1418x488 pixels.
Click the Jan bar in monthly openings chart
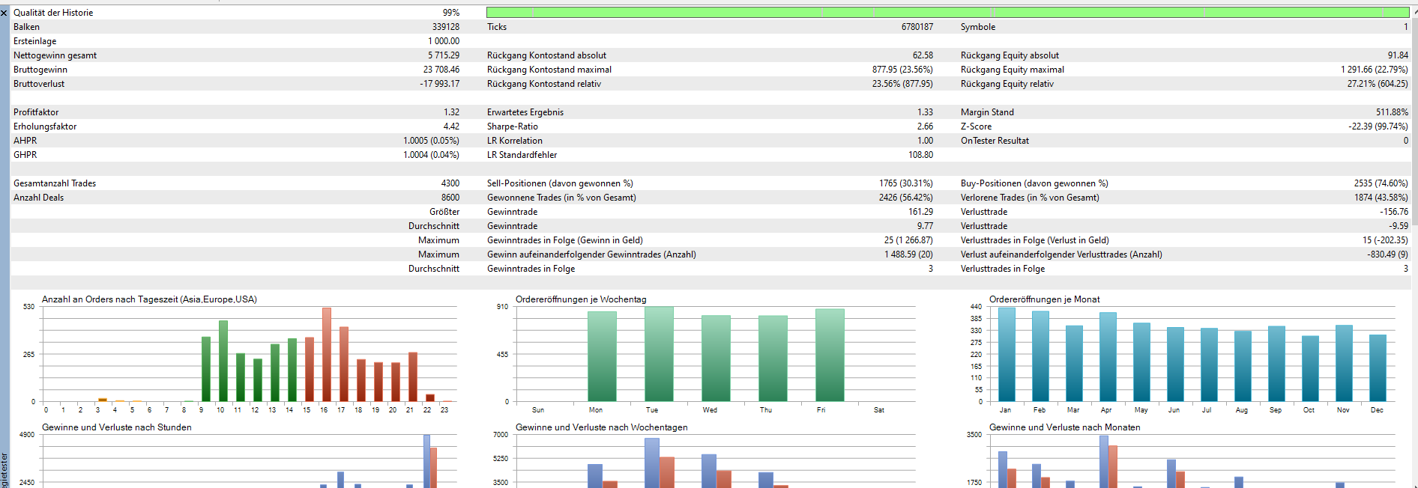pyautogui.click(x=1007, y=355)
